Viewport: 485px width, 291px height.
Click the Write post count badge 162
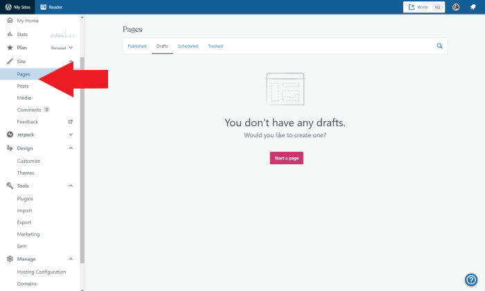tap(437, 7)
